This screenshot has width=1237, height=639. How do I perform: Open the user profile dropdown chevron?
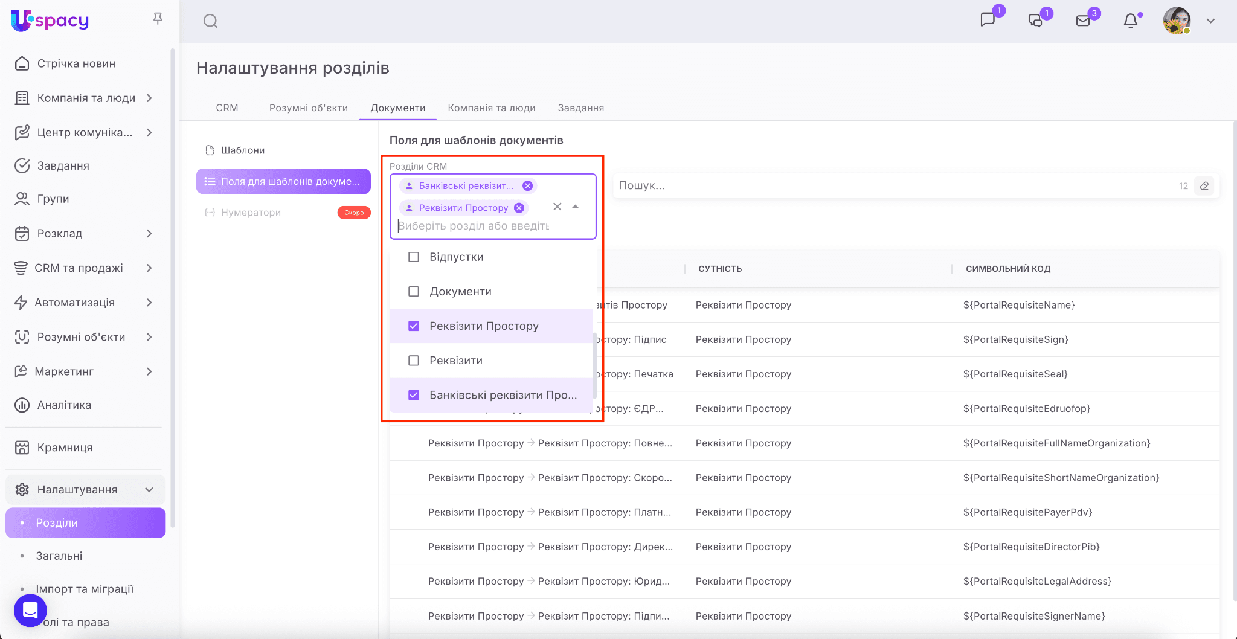(x=1210, y=21)
